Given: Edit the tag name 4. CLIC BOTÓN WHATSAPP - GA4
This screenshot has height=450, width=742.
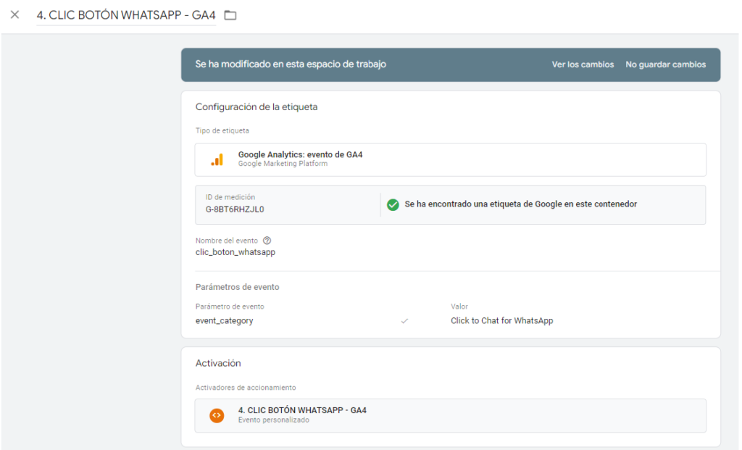Looking at the screenshot, I should 126,15.
